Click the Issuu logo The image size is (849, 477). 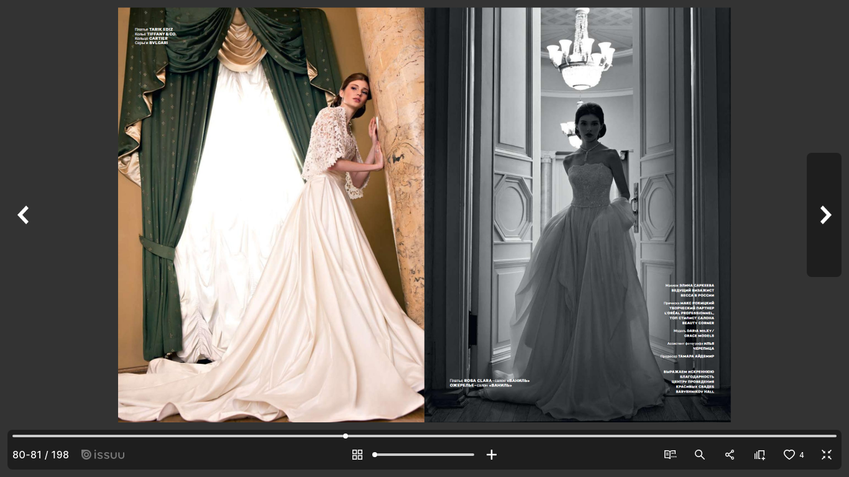click(x=103, y=455)
